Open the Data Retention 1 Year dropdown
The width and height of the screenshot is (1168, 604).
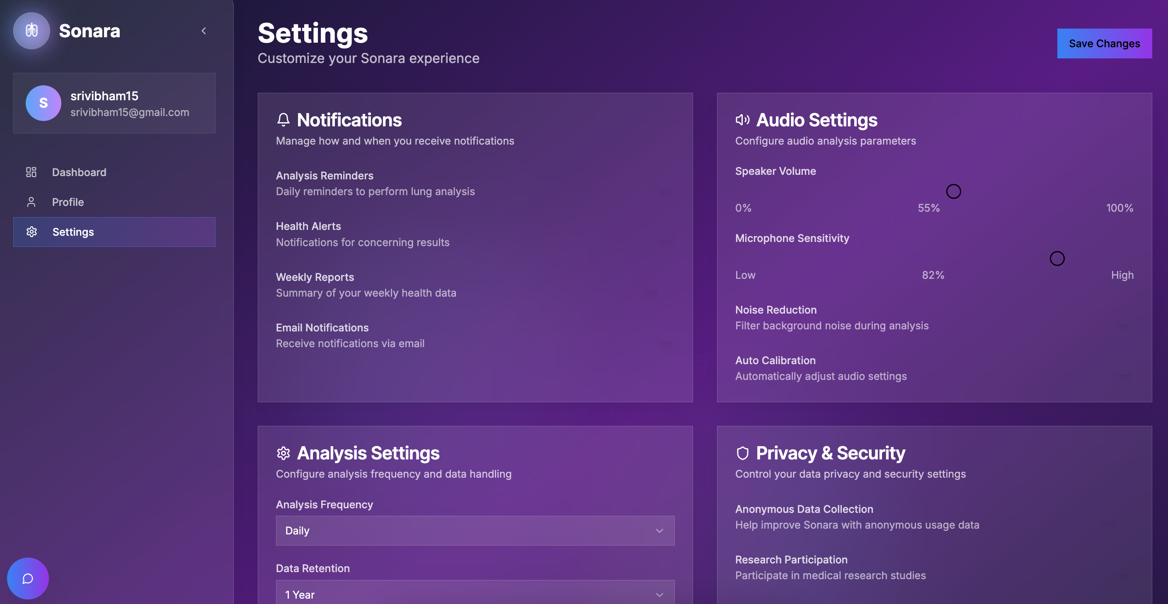(475, 594)
